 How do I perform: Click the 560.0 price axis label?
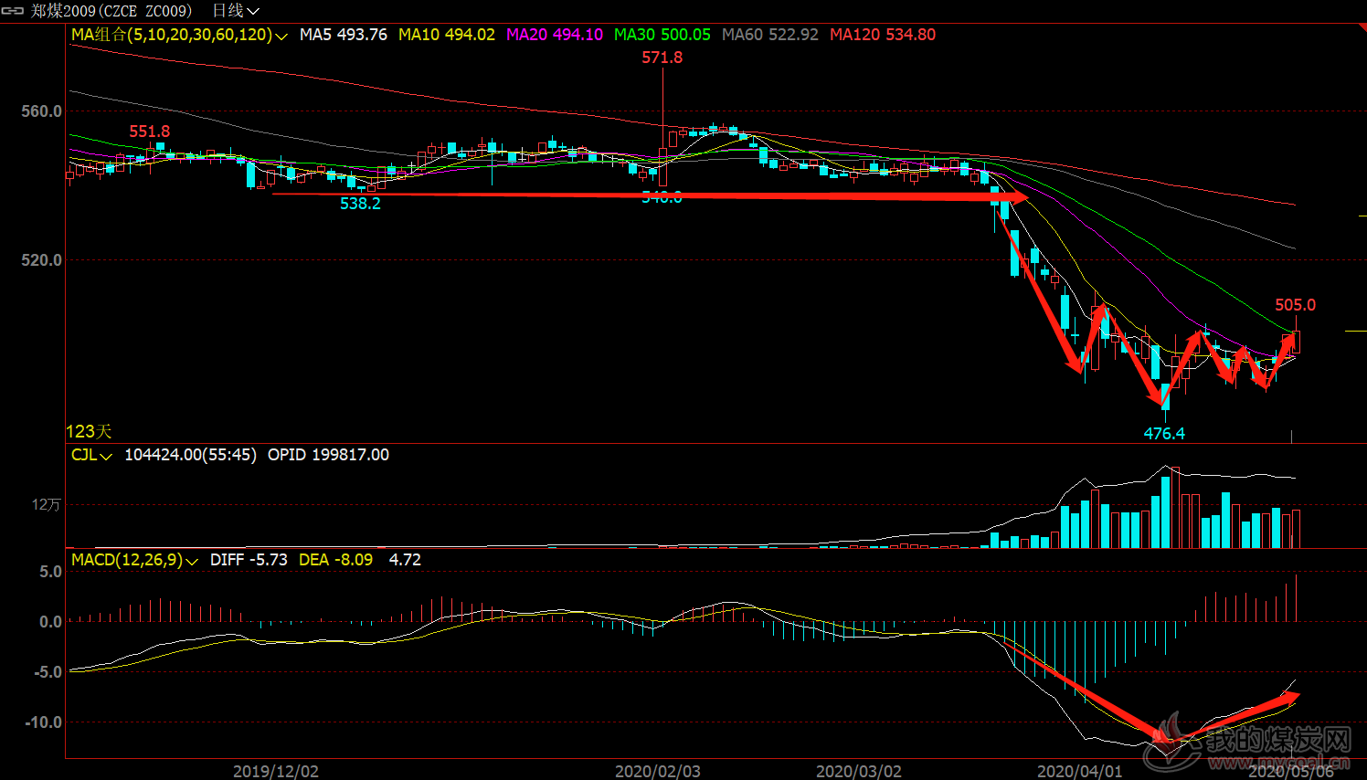tap(42, 111)
